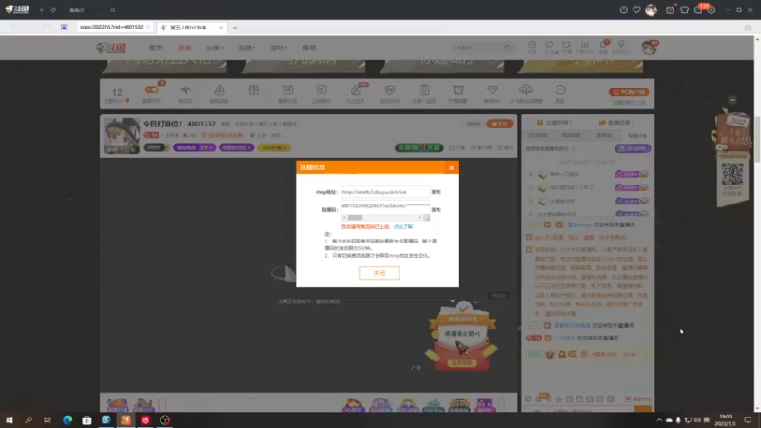This screenshot has width=761, height=428.
Task: Click the Douyu logo in page header
Action: pos(110,48)
